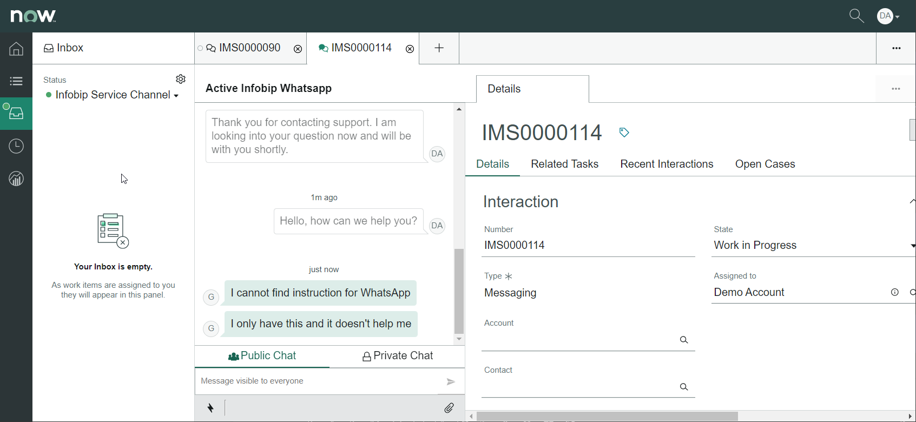Viewport: 916px width, 422px height.
Task: Click the message visible to everyone field
Action: tap(317, 381)
